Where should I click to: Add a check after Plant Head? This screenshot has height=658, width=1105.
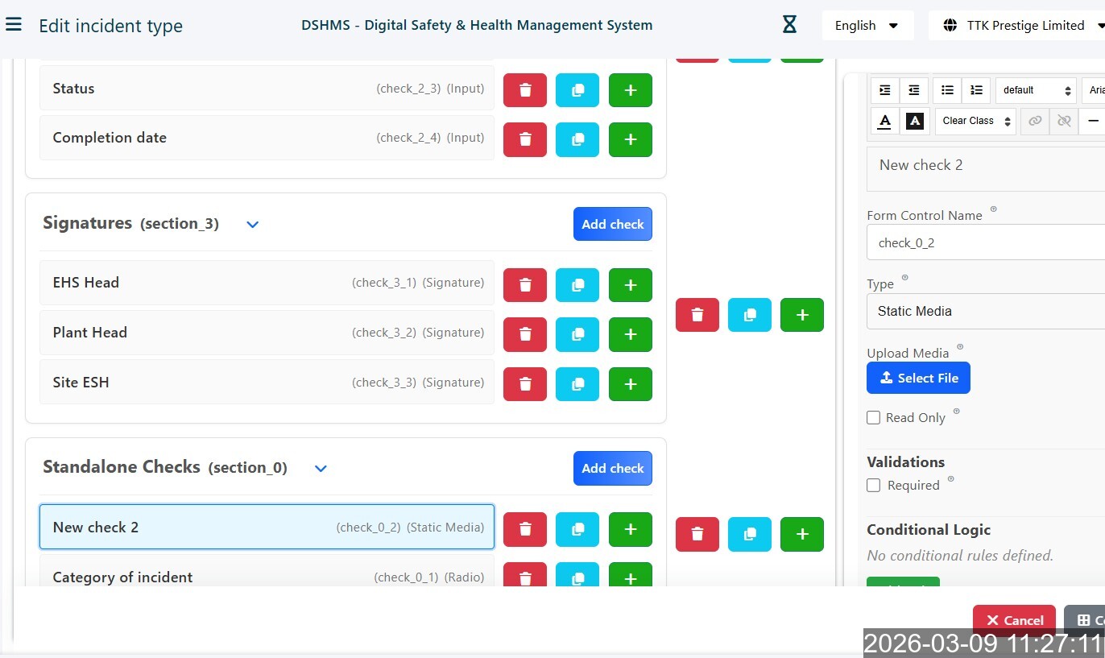[631, 334]
